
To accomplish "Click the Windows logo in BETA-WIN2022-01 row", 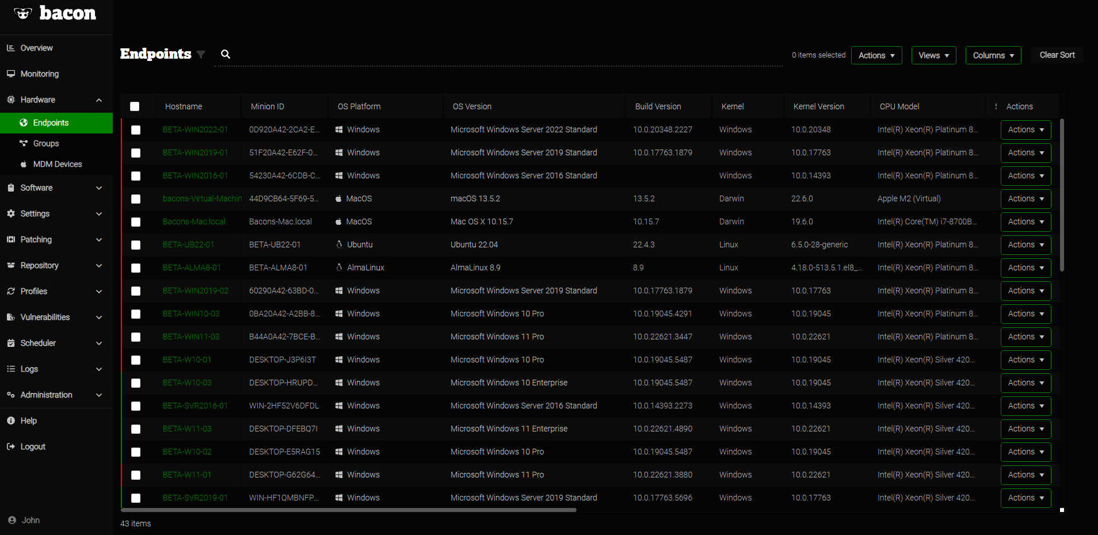I will click(339, 129).
